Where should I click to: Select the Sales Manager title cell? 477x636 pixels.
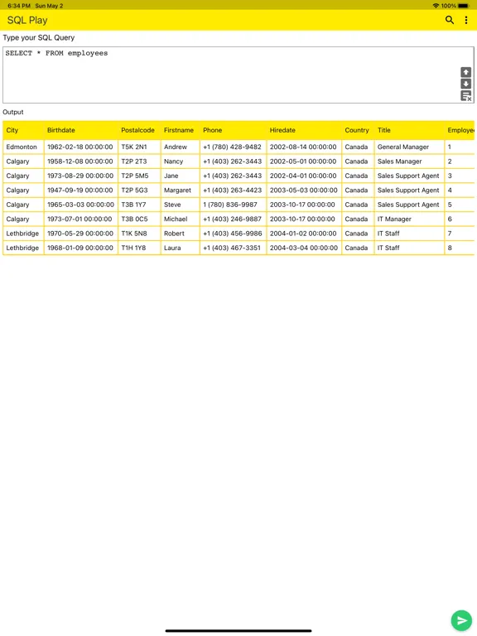(409, 161)
